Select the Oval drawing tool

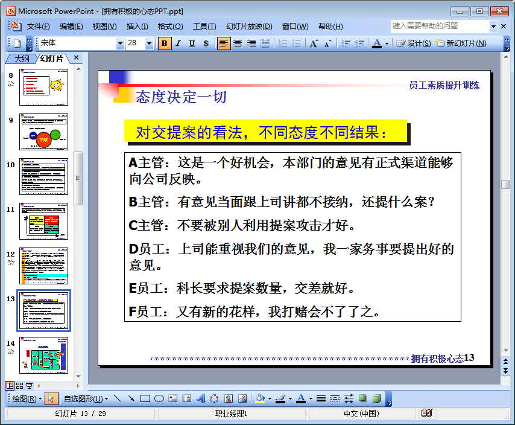click(x=159, y=398)
